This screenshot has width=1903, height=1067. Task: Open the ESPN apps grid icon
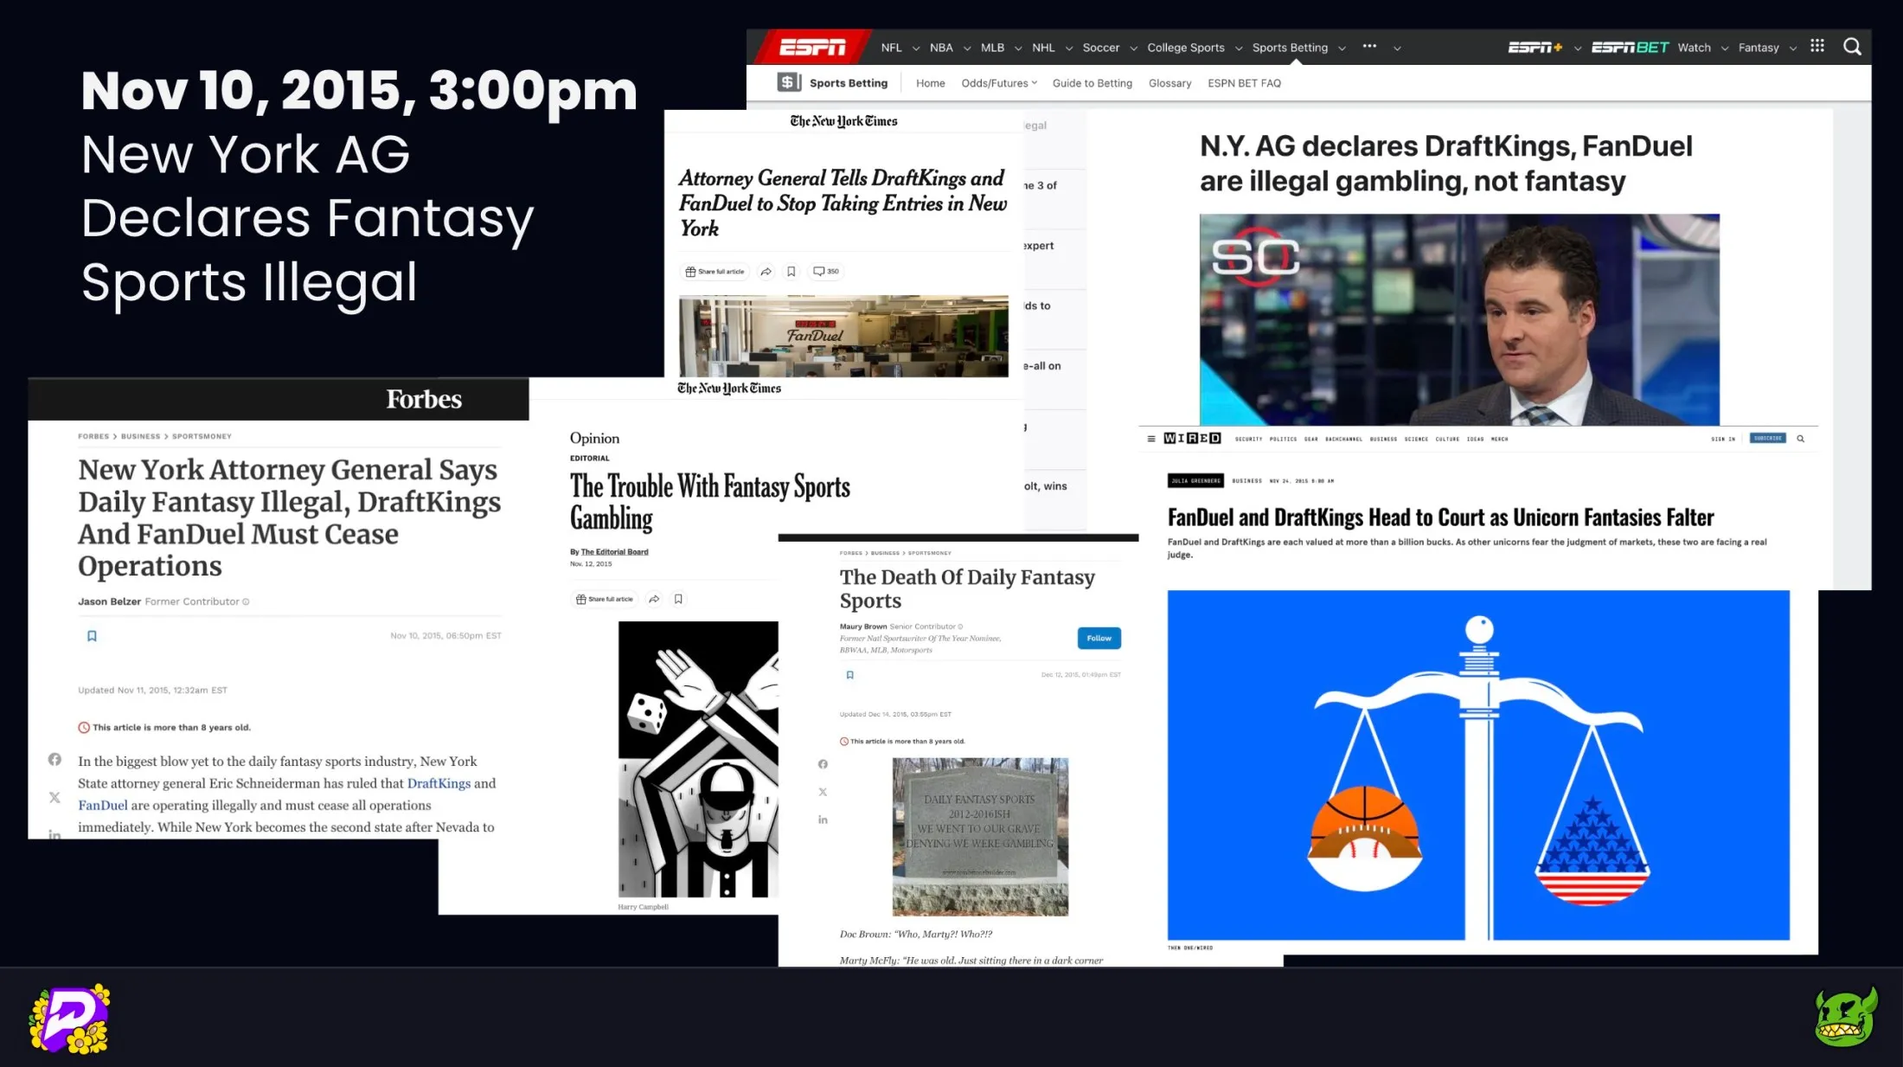tap(1817, 47)
